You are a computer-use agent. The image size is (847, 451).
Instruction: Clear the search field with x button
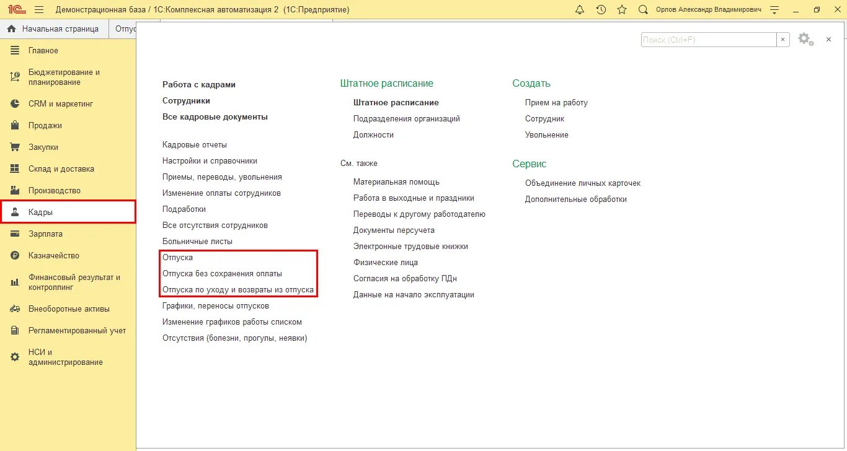coord(783,40)
